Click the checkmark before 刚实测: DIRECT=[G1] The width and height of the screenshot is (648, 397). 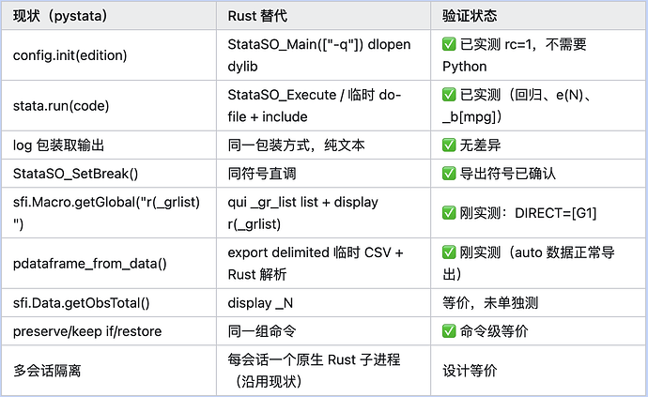449,213
